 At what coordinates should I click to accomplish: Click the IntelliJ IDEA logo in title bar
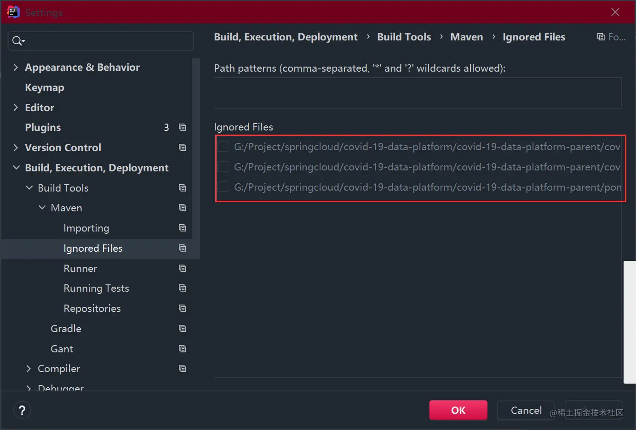click(x=13, y=12)
